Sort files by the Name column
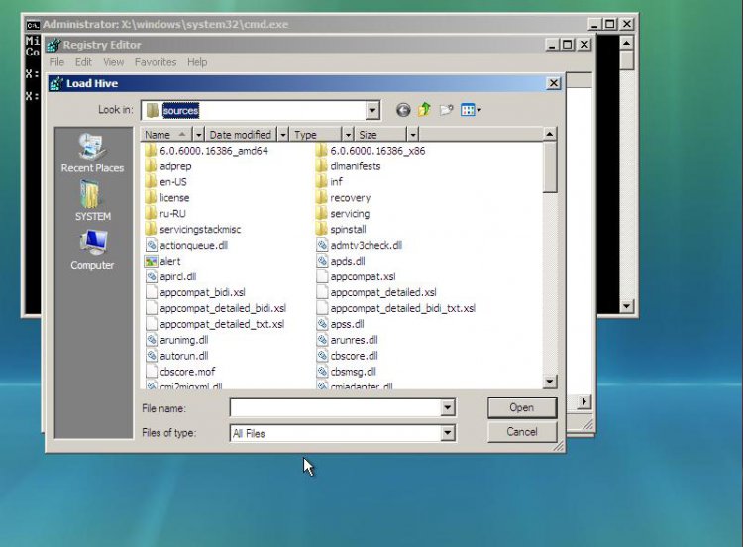 click(x=166, y=135)
